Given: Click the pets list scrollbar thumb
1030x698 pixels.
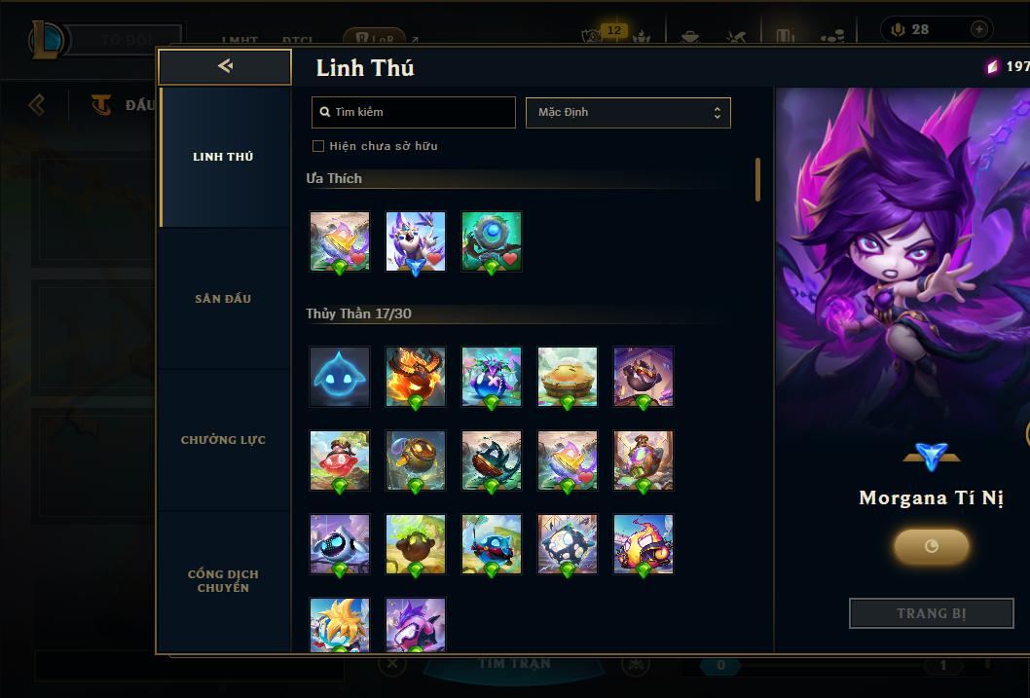Looking at the screenshot, I should pos(757,179).
